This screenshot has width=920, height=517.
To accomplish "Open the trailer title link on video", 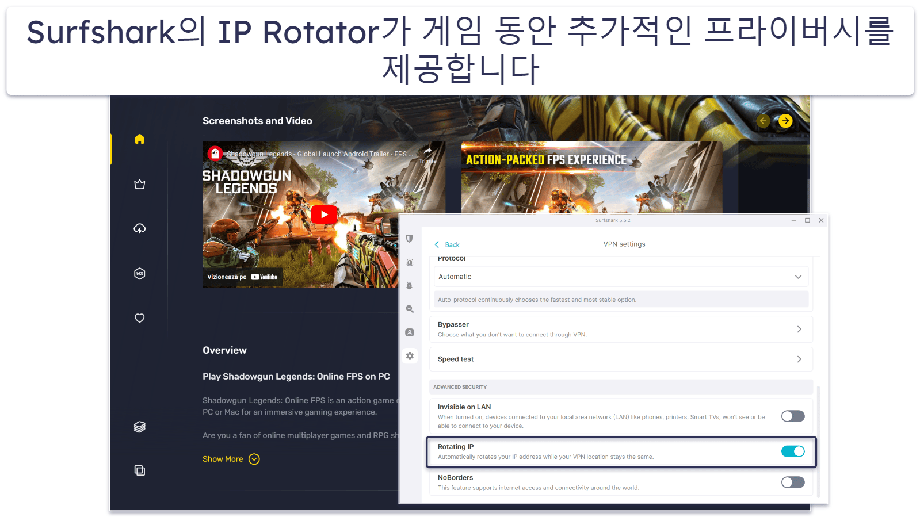I will point(319,154).
